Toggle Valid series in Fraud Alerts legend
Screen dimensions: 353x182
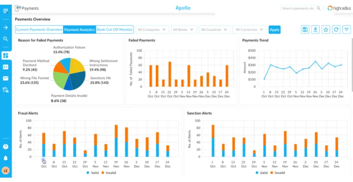click(91, 173)
